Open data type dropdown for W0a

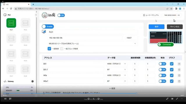[x=117, y=75]
